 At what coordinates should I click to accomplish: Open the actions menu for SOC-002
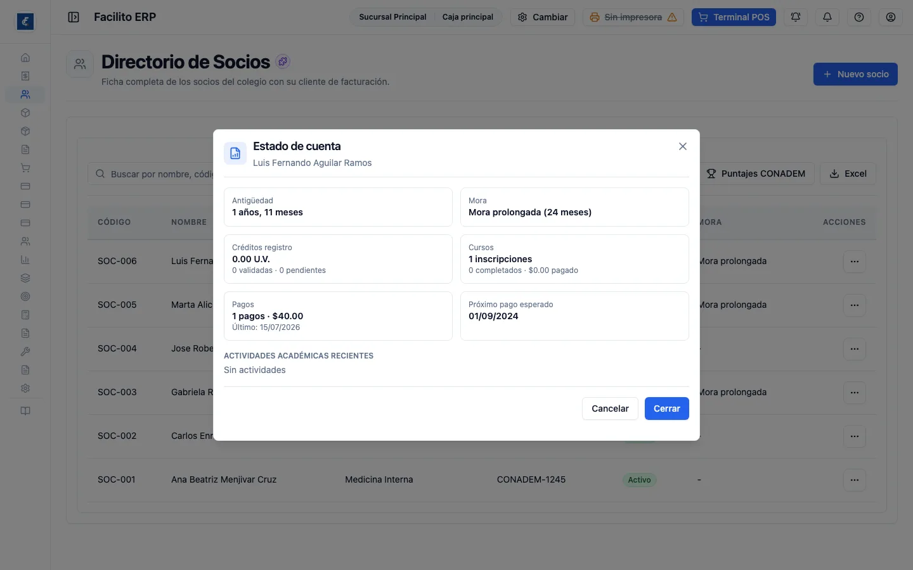(x=855, y=436)
